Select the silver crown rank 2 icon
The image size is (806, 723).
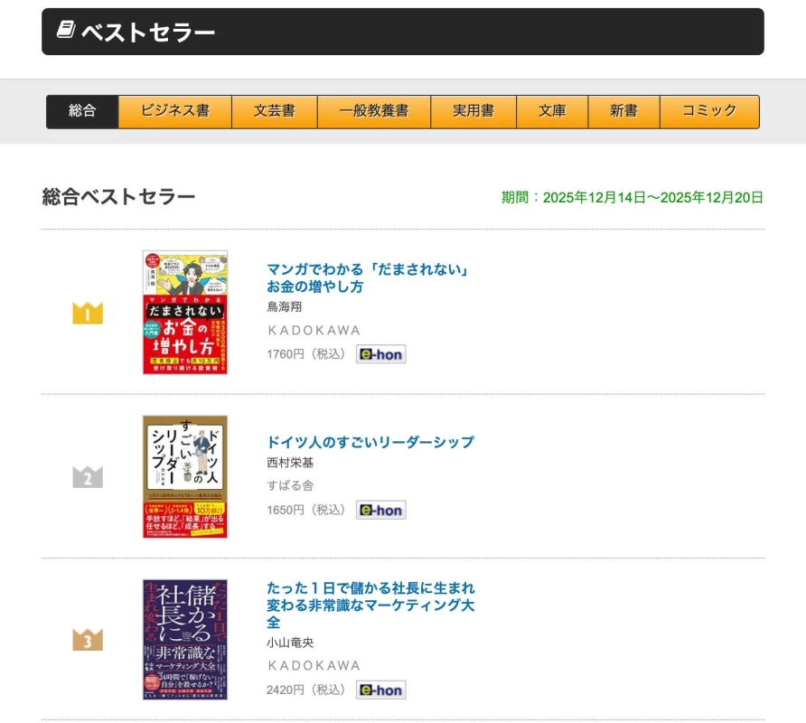[x=87, y=476]
